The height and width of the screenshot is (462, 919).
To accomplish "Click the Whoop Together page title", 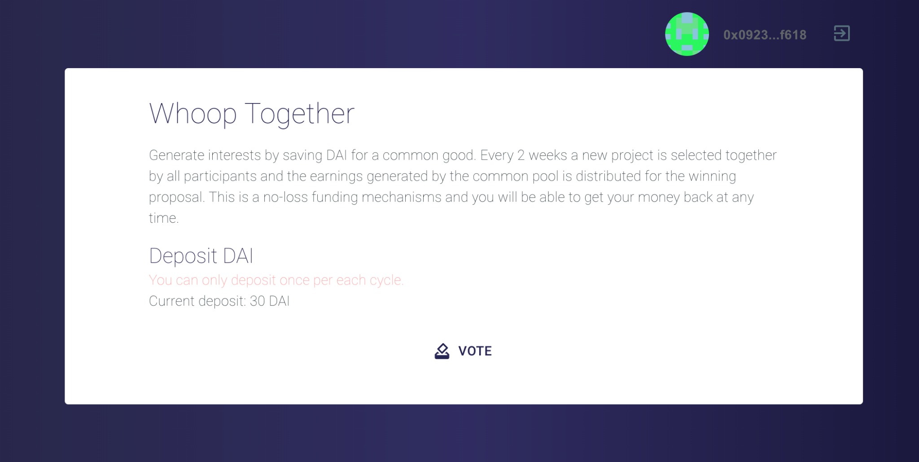I will [x=252, y=113].
